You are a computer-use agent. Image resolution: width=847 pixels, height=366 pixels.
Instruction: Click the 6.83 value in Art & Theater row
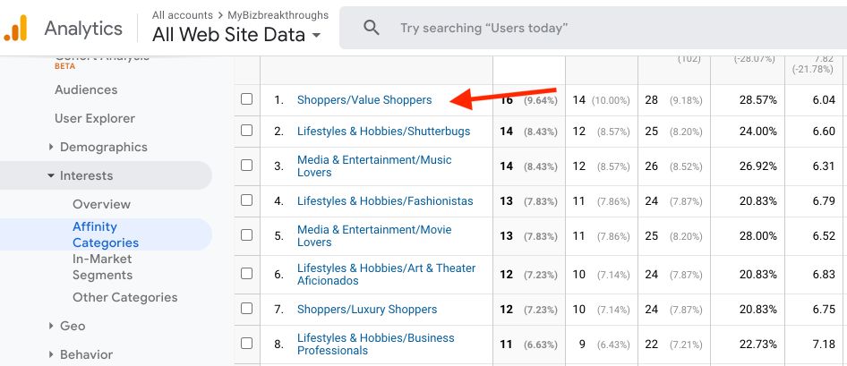point(824,274)
